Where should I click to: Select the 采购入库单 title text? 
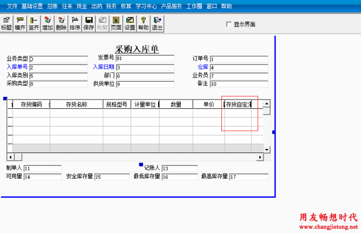point(137,49)
